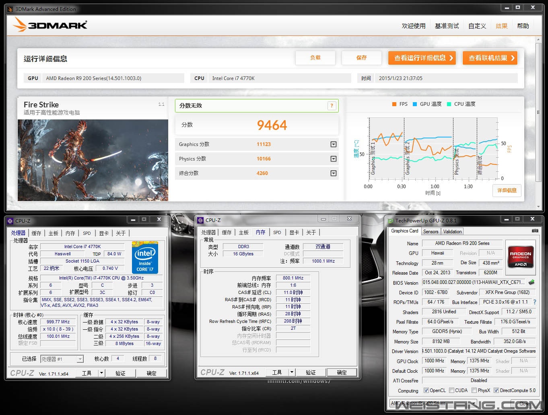Click the question mark help icon beside 分数无效
548x415 pixels.
[x=332, y=106]
